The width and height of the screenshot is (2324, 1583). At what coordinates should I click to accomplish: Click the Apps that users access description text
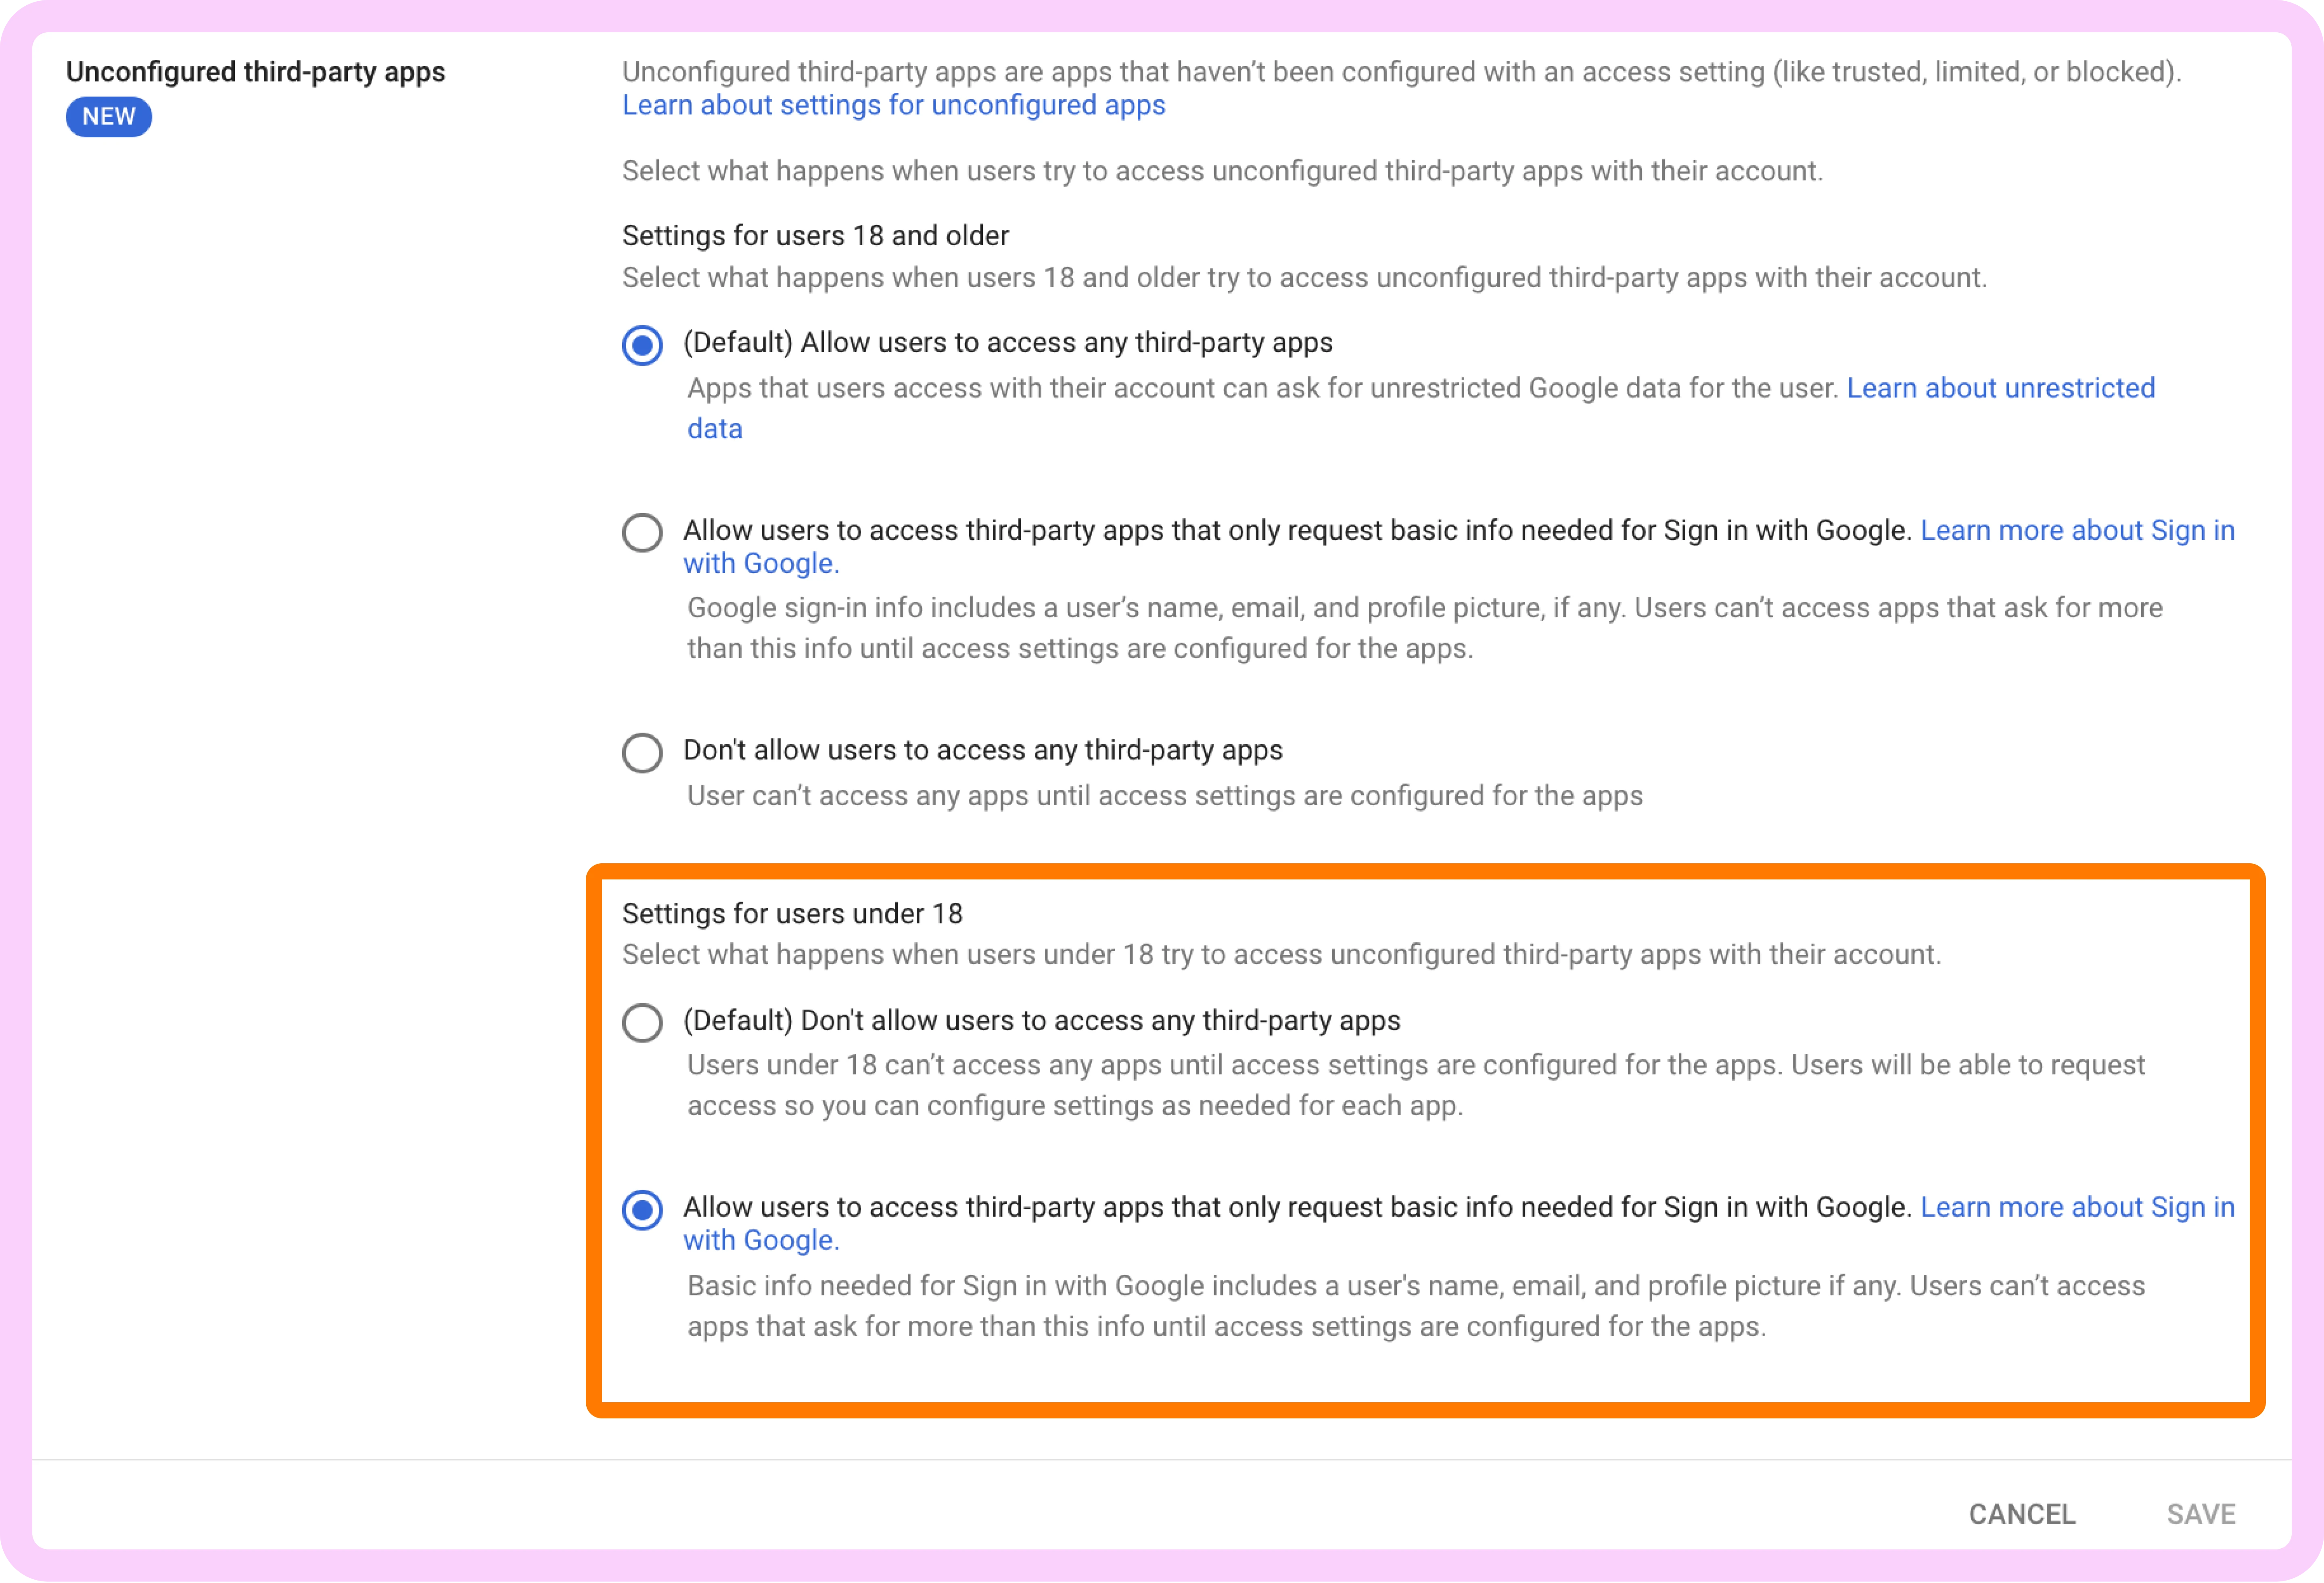1262,389
